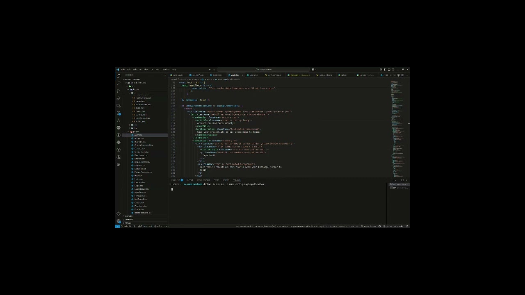525x295 pixels.
Task: Open ChangePassword.tsx in explorer
Action: [145, 145]
